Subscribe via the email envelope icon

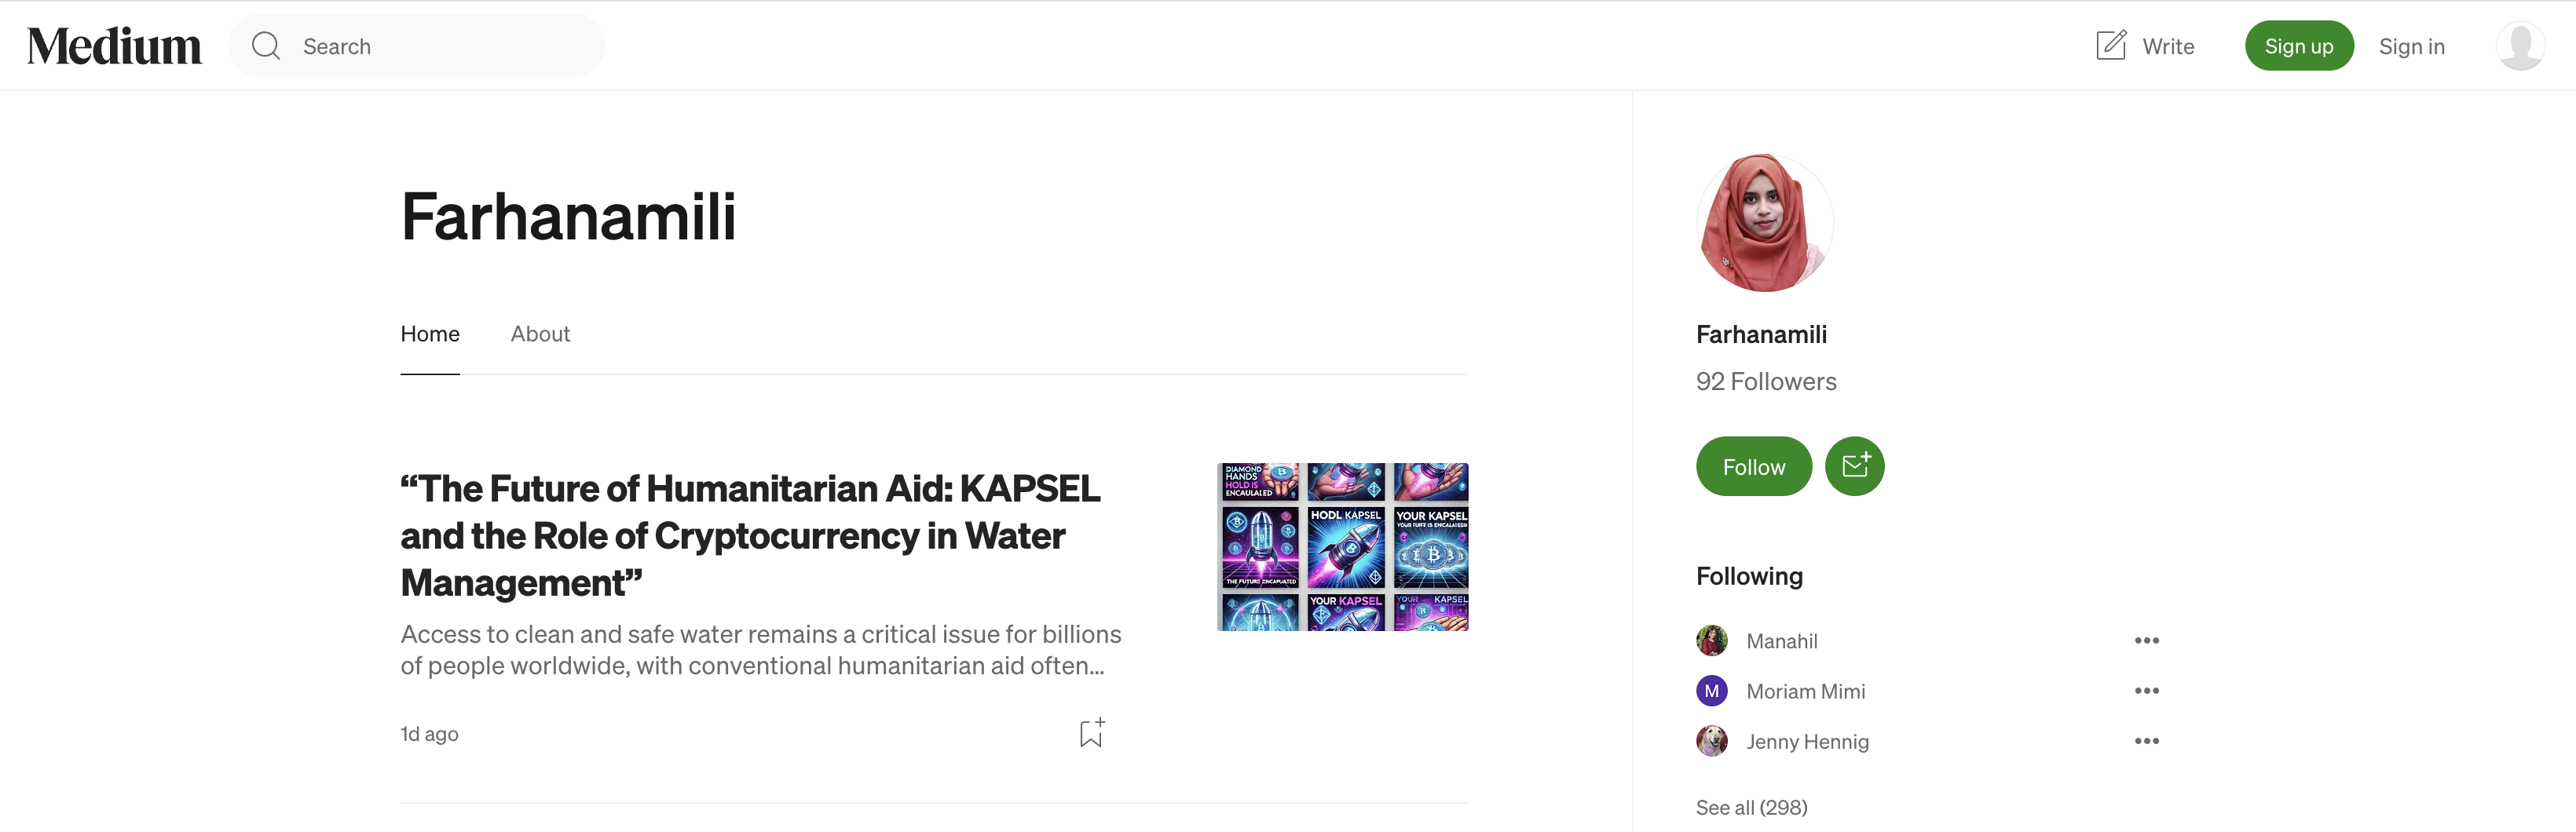pyautogui.click(x=1854, y=466)
